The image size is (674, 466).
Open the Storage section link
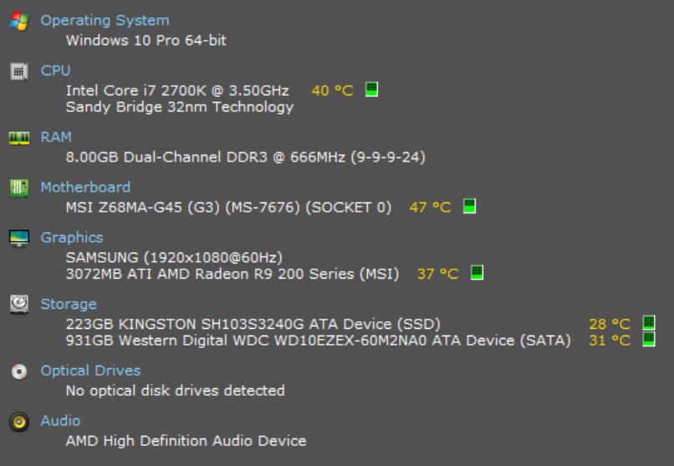click(x=69, y=305)
